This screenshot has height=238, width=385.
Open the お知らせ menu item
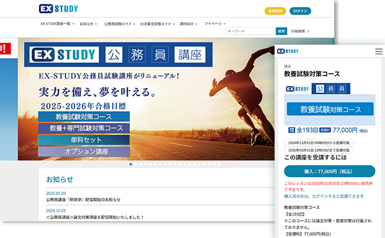(x=88, y=24)
